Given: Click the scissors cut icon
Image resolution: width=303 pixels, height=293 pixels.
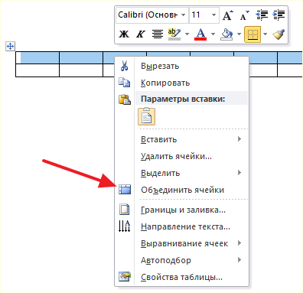Looking at the screenshot, I should click(124, 66).
